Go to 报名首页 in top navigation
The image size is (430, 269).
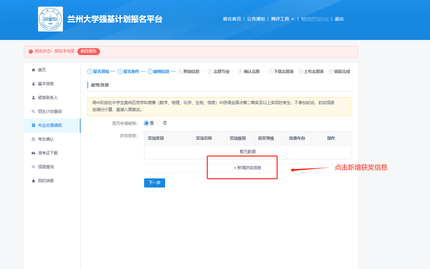click(x=232, y=19)
